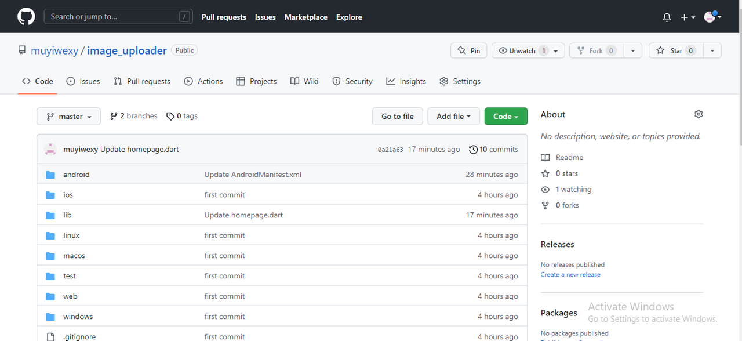Image resolution: width=742 pixels, height=341 pixels.
Task: Click the test folder icon
Action: click(50, 276)
